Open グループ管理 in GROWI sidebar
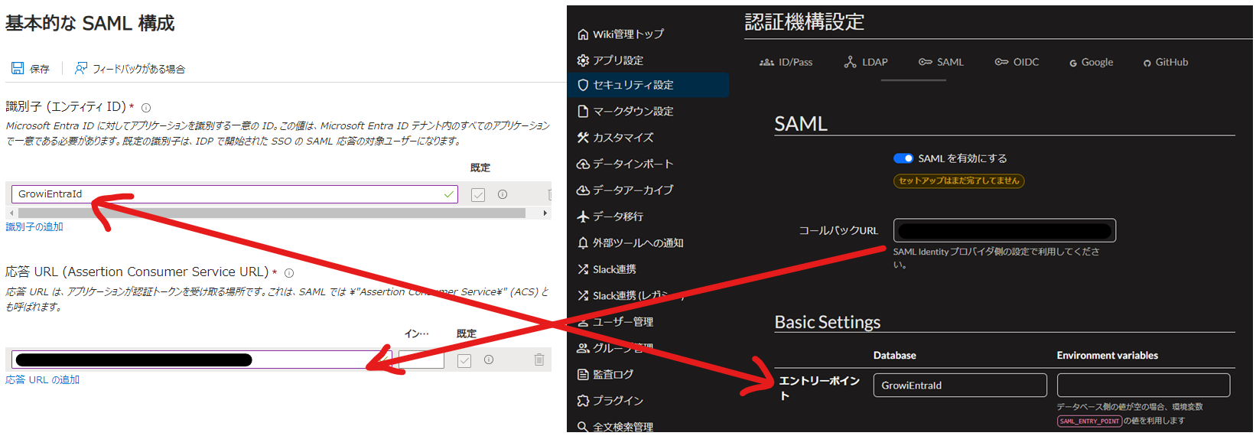Screen dimensions: 1256x436 pyautogui.click(x=615, y=348)
